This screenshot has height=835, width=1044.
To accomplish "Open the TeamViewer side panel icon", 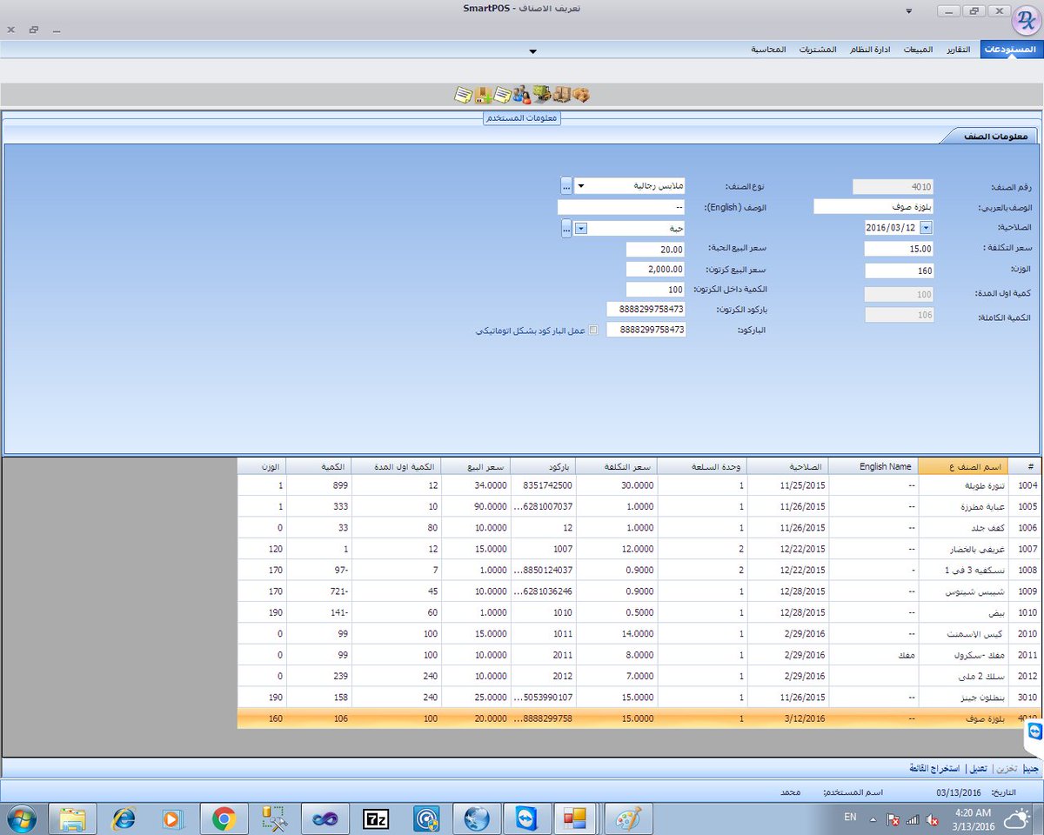I will point(1034,732).
